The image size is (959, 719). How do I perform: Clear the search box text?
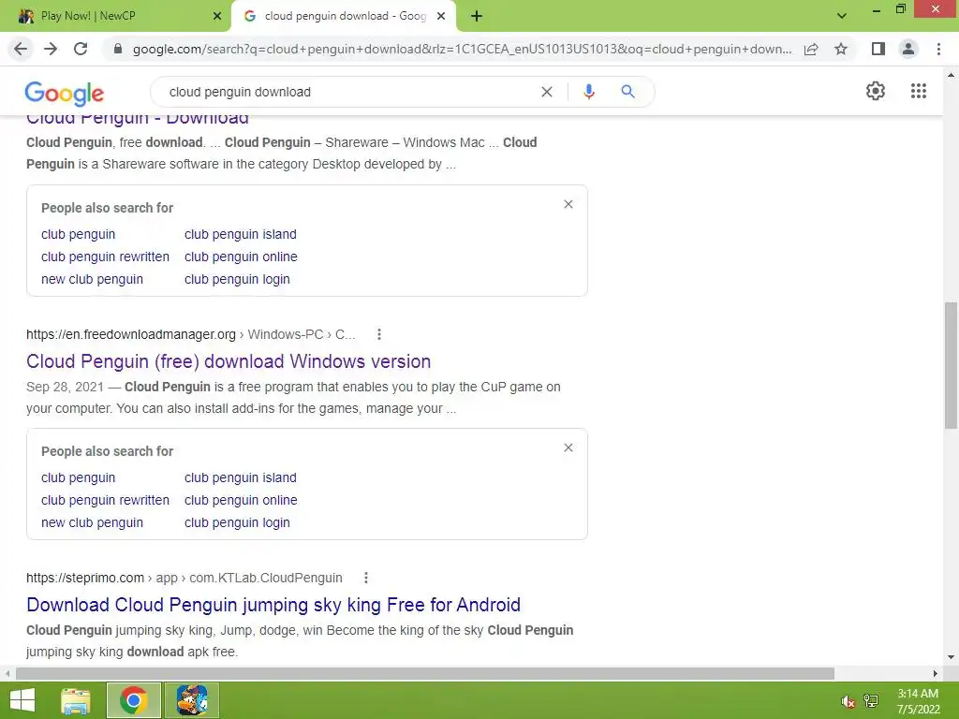coord(547,92)
